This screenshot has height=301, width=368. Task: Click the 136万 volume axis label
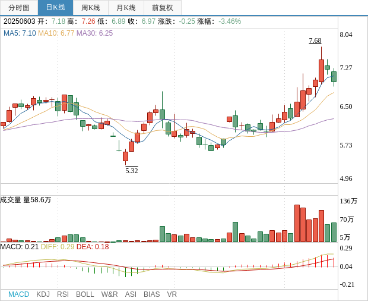(348, 201)
